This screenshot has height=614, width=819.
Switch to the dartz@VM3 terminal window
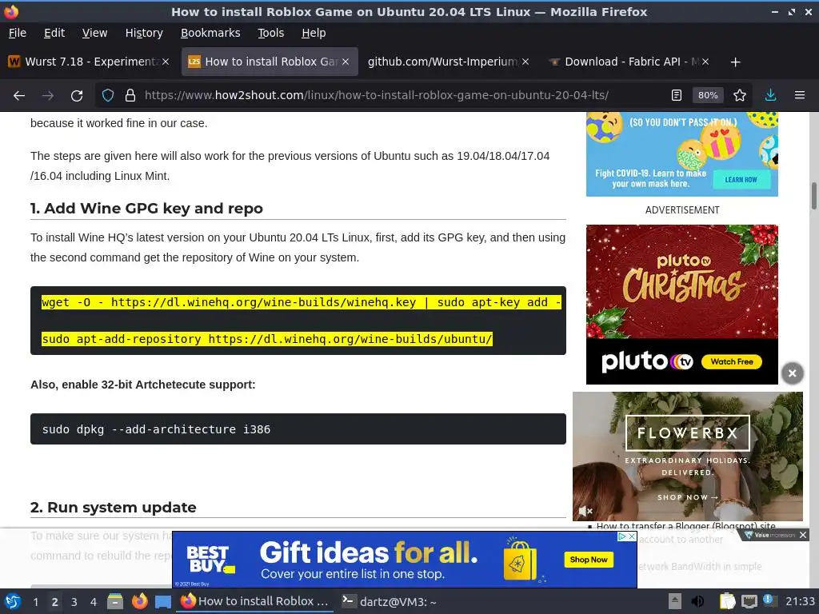click(390, 601)
